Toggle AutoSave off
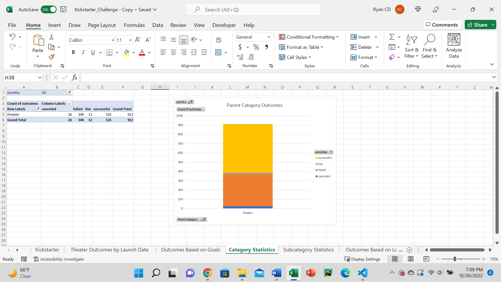The image size is (501, 282). pos(49,9)
